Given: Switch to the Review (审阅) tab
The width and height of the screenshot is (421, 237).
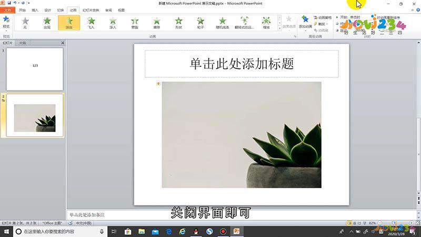Looking at the screenshot, I should tap(108, 10).
